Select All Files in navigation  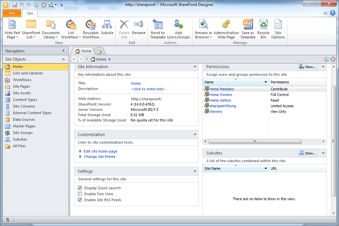coord(35,146)
